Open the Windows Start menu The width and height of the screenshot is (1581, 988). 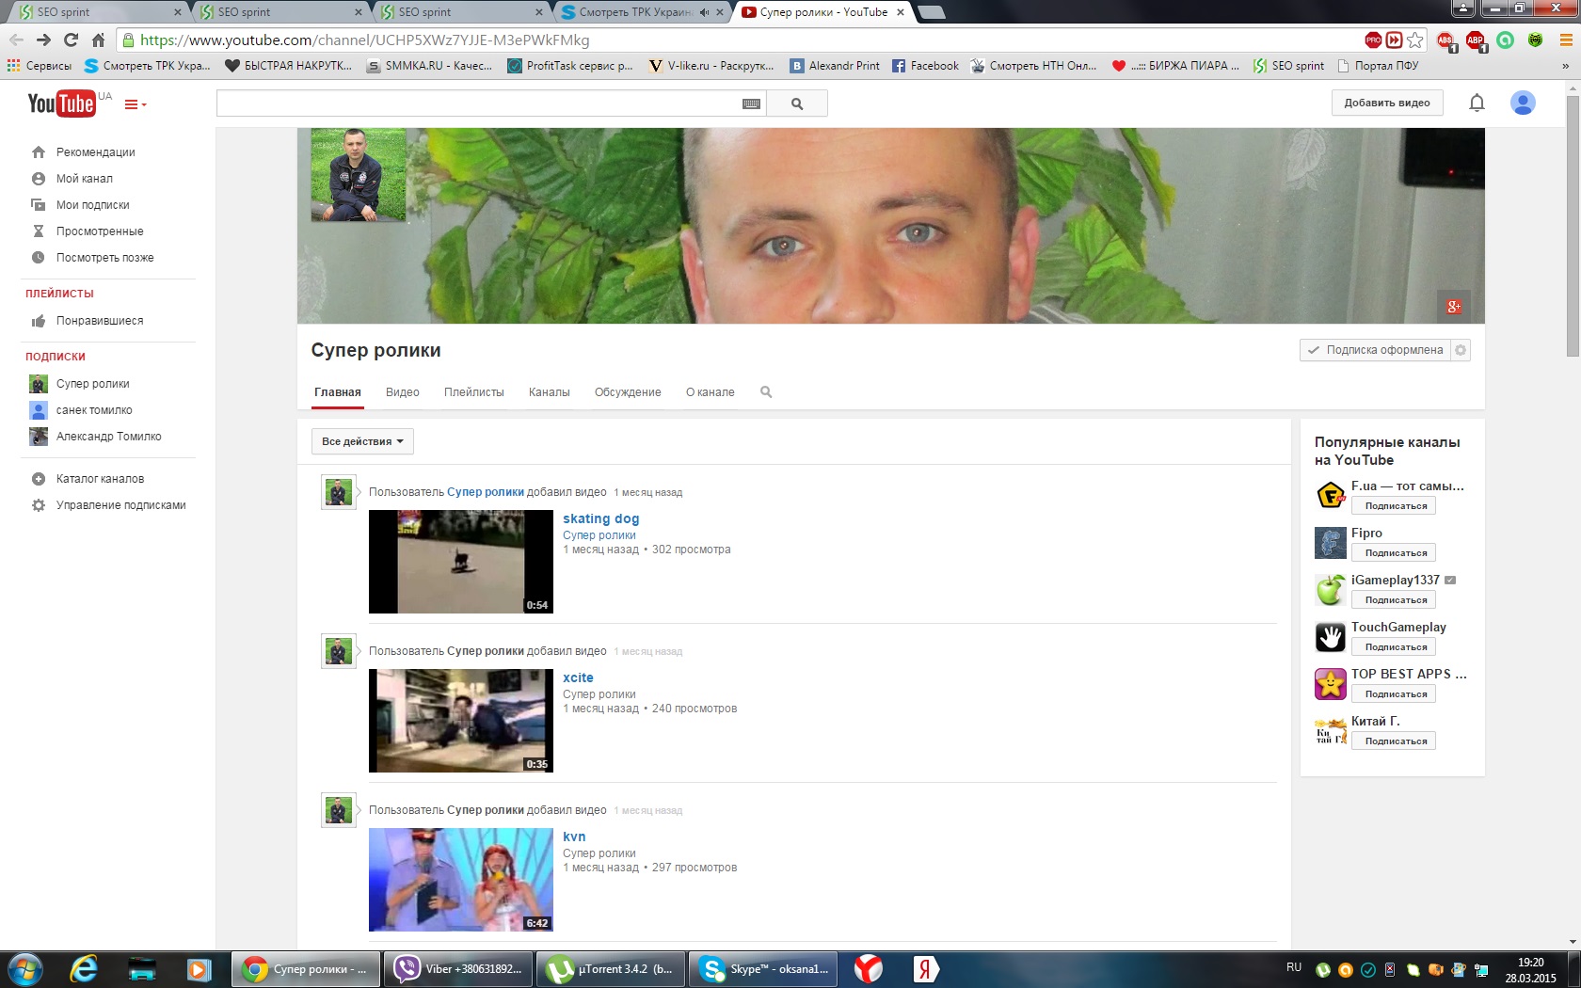(x=25, y=969)
